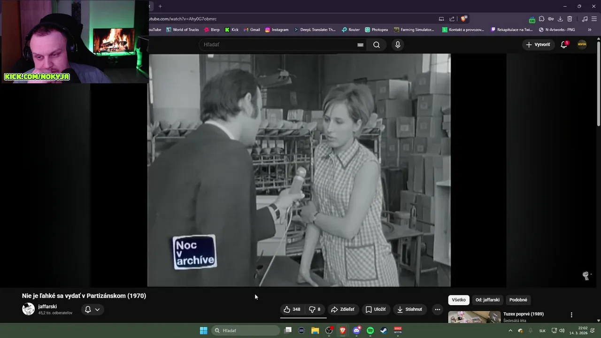Open File Explorer from taskbar
Screen dimensions: 601x338
pos(315,330)
